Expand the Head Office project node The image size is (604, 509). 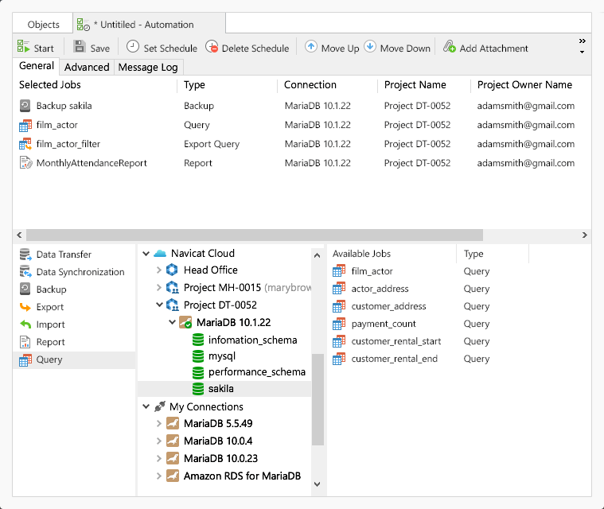click(159, 270)
